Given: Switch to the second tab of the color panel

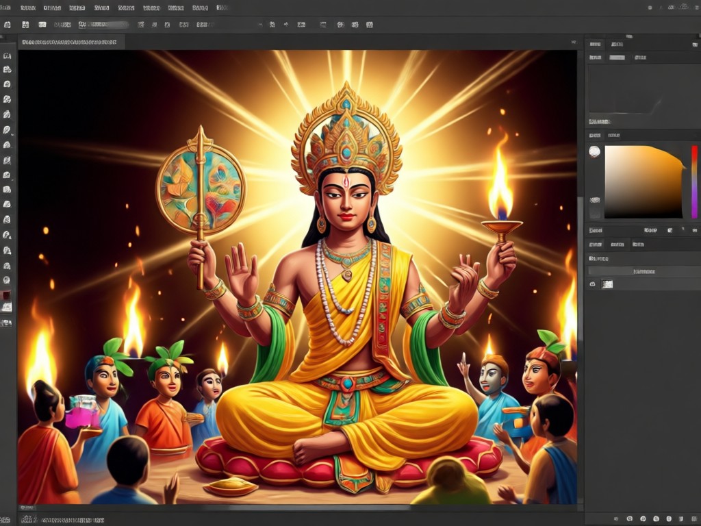Looking at the screenshot, I should click(614, 135).
